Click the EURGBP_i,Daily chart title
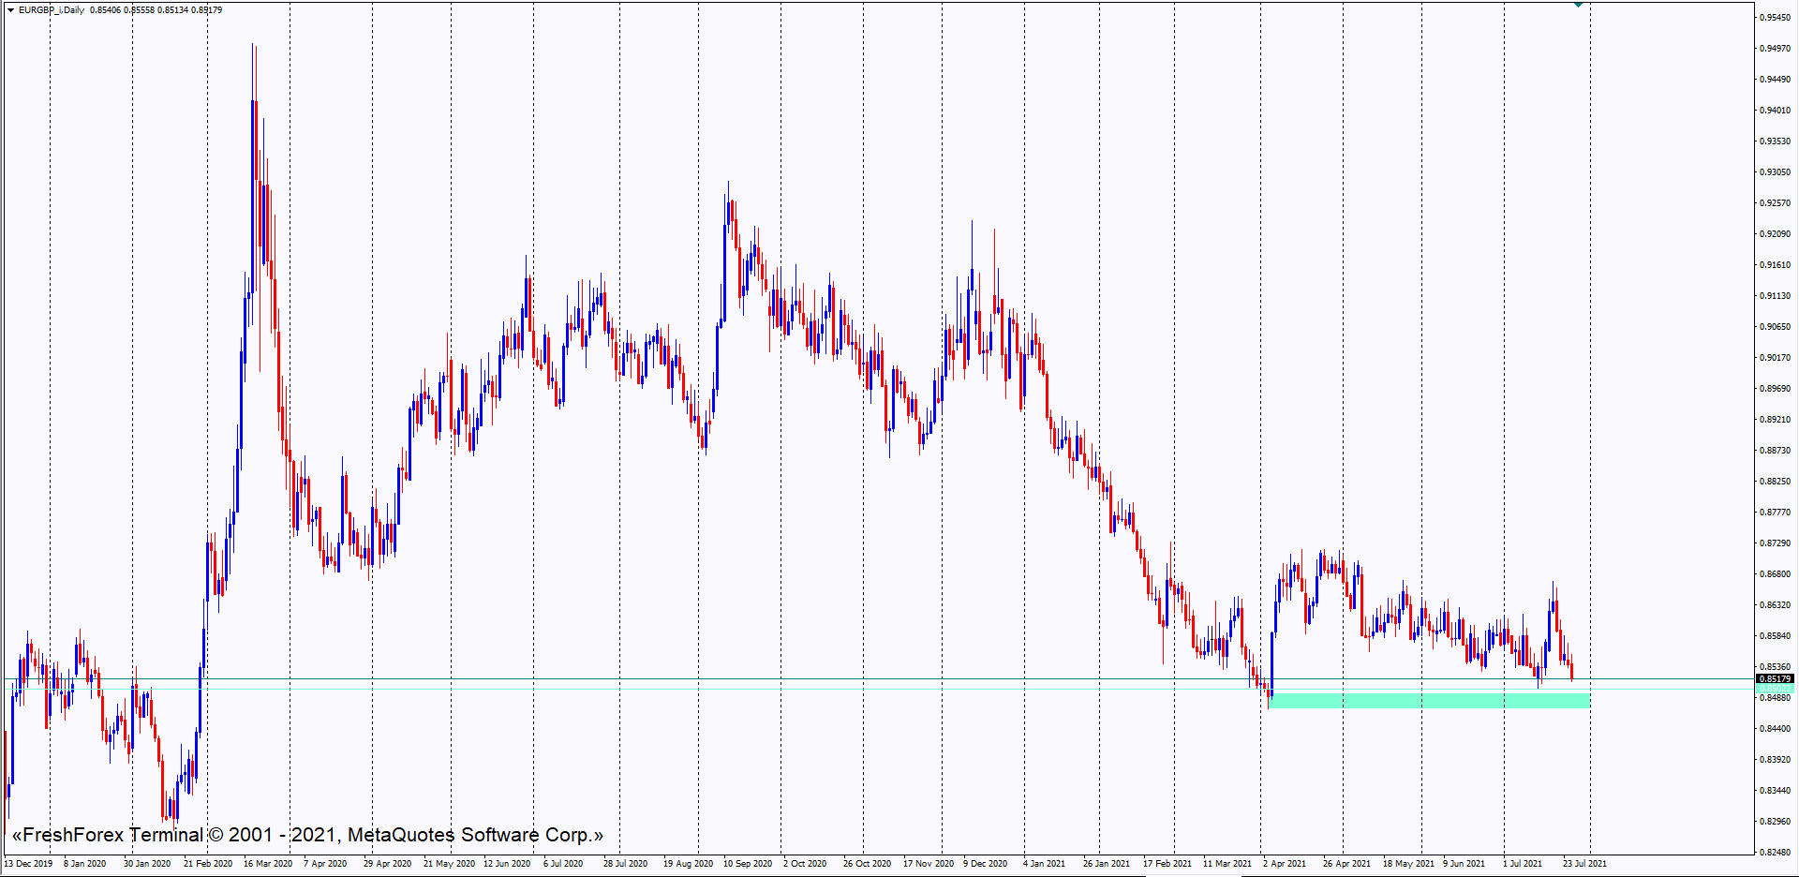Image resolution: width=1799 pixels, height=877 pixels. click(52, 10)
